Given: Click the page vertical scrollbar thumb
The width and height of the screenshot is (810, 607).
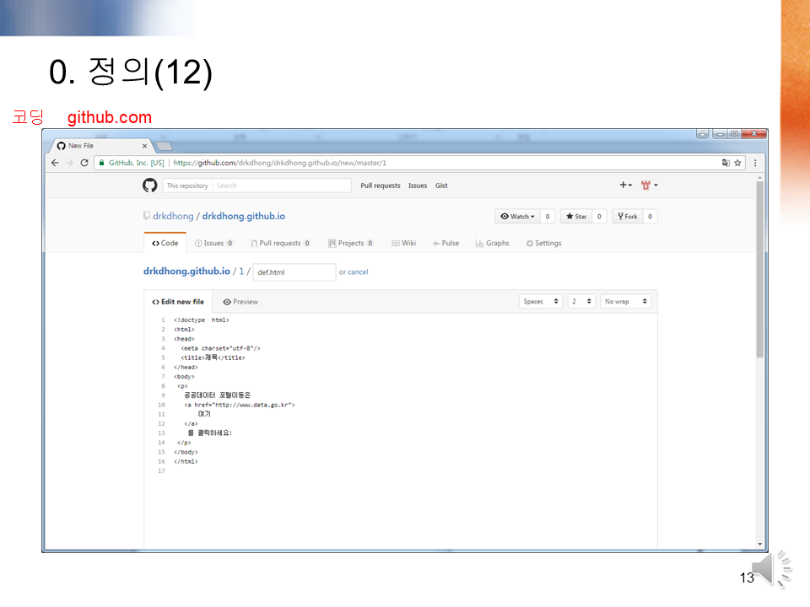Looking at the screenshot, I should point(759,269).
